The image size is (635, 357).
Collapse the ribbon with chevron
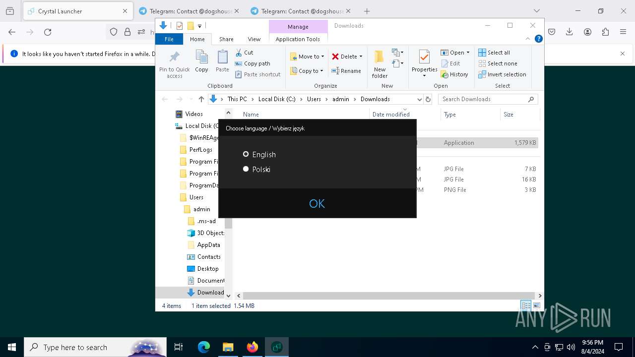528,39
